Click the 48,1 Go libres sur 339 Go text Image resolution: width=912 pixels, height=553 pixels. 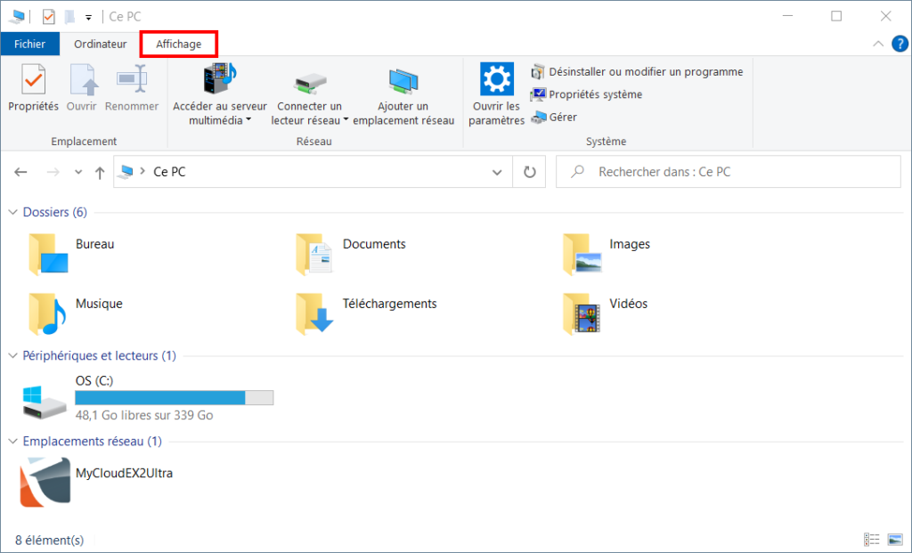pos(144,415)
